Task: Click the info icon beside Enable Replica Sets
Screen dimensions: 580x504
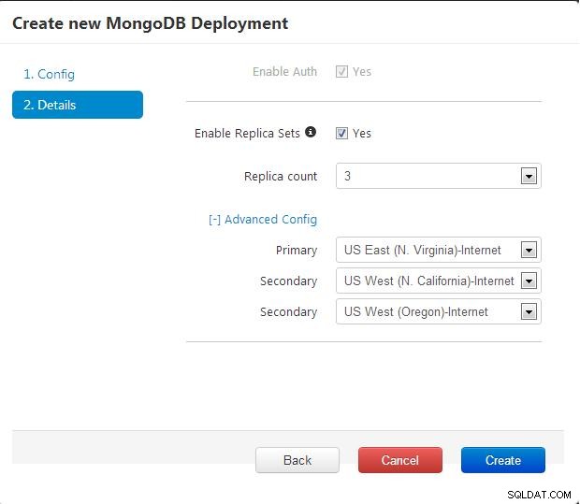Action: point(311,132)
